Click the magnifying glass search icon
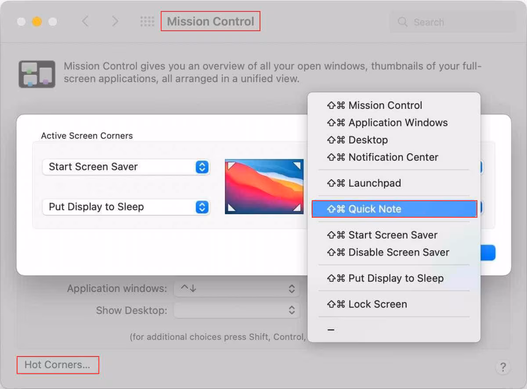Screen dimensions: 527x389 pos(402,22)
